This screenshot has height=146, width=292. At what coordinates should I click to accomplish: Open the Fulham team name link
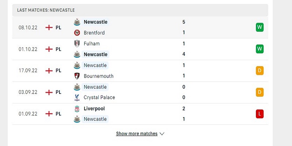click(x=92, y=43)
